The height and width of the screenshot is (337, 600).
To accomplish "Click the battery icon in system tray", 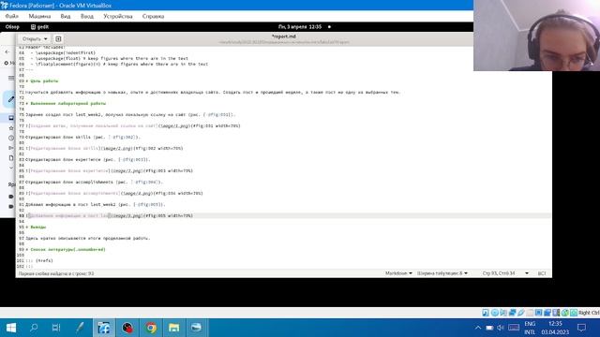I will [489, 328].
